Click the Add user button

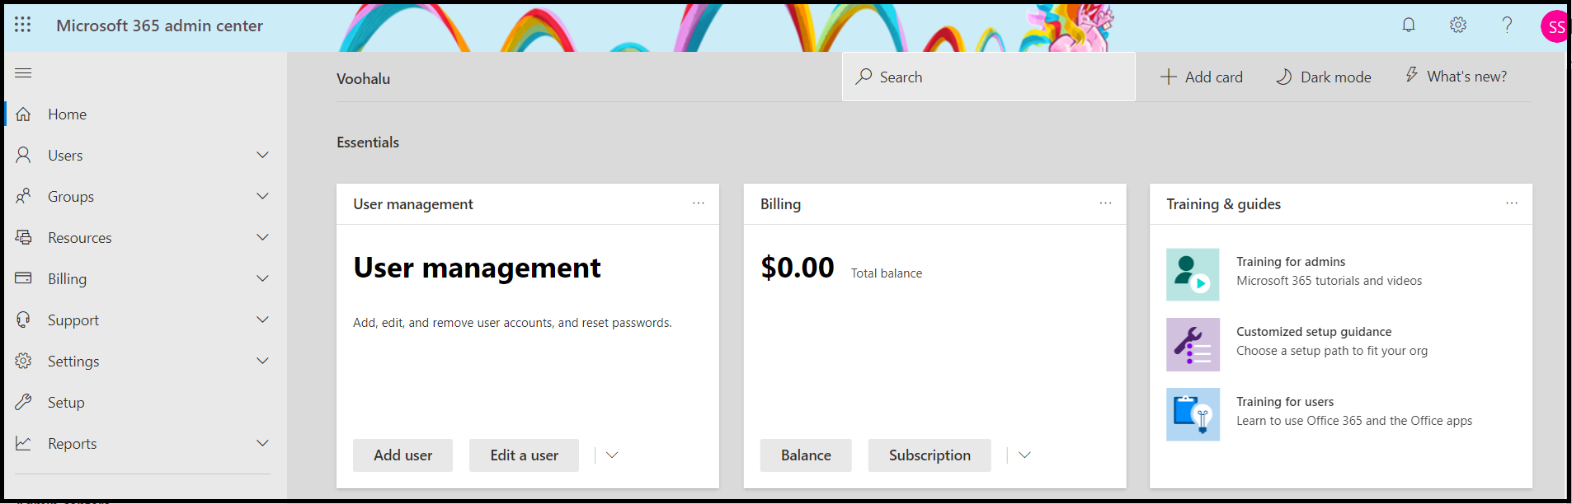(x=402, y=455)
